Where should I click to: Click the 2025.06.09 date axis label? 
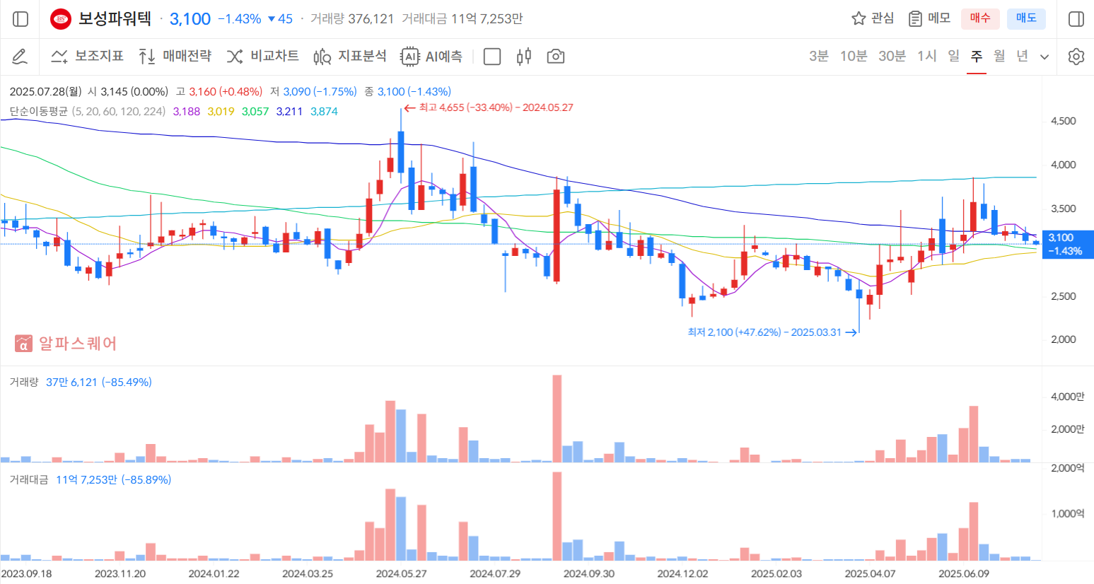click(964, 573)
